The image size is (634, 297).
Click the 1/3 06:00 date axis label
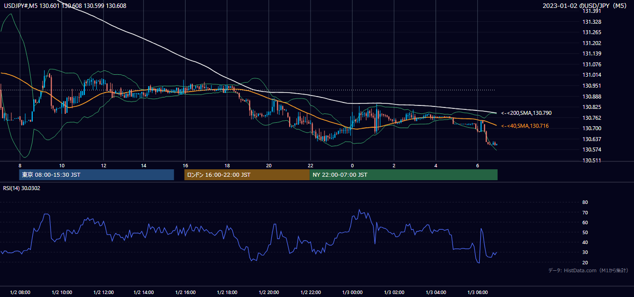pos(478,292)
